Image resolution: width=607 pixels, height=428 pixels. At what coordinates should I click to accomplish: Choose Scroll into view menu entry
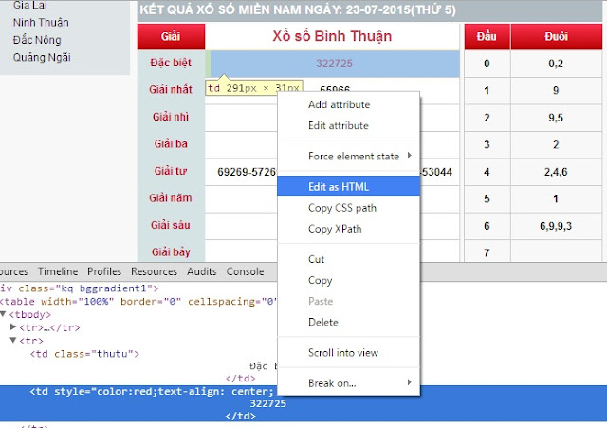[348, 352]
